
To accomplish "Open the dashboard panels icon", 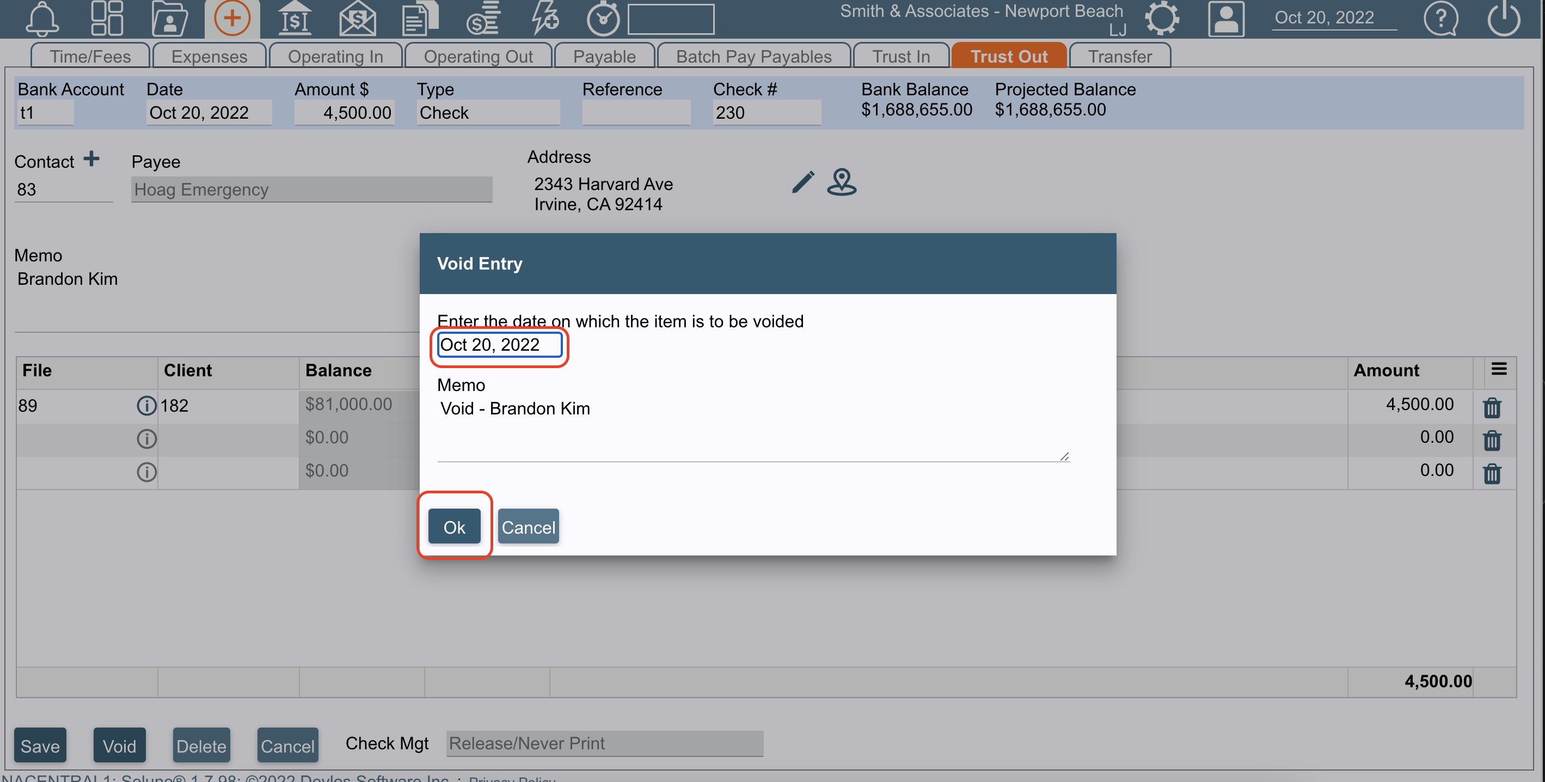I will click(x=107, y=18).
